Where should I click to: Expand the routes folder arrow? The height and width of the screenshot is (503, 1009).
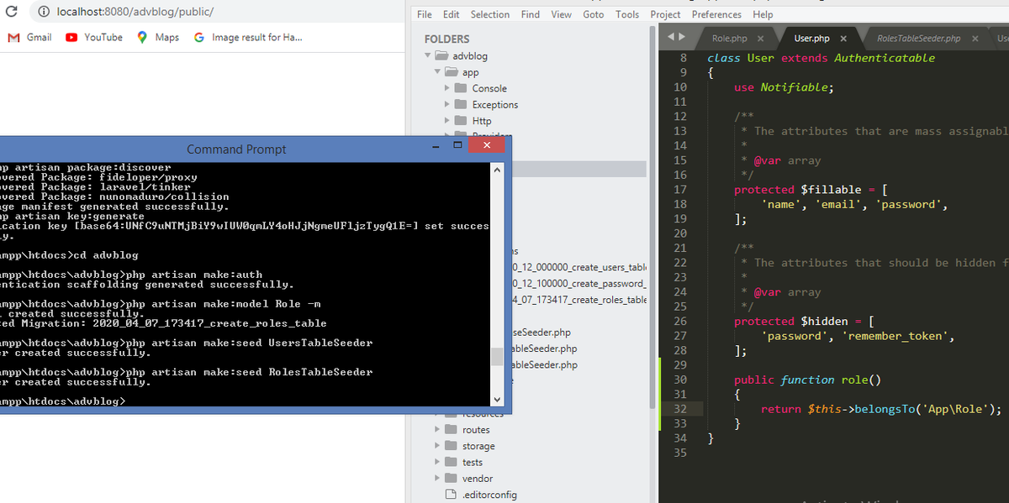437,430
